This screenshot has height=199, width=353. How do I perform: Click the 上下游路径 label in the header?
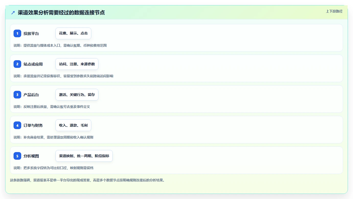coord(334,11)
